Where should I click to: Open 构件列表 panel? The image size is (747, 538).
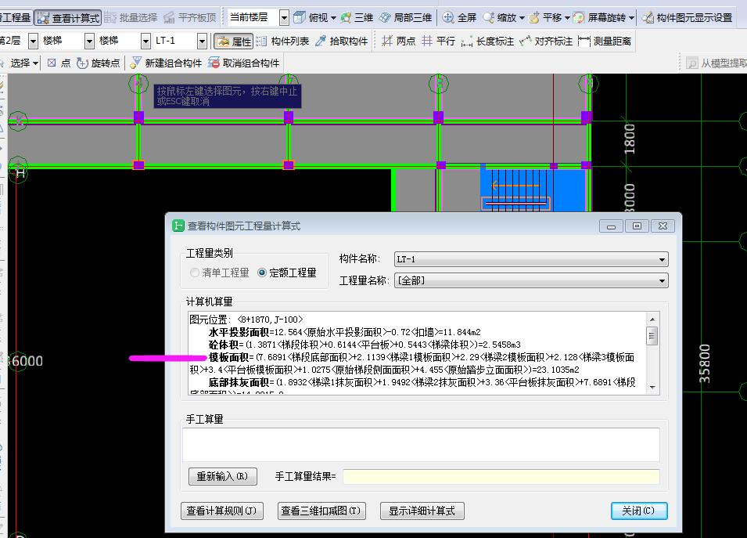click(x=282, y=42)
